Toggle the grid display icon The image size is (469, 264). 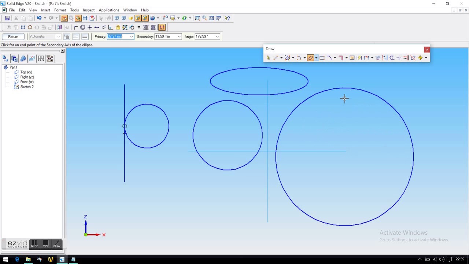(x=85, y=18)
